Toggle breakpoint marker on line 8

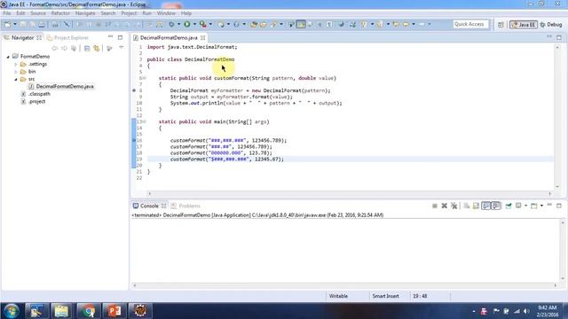point(134,90)
